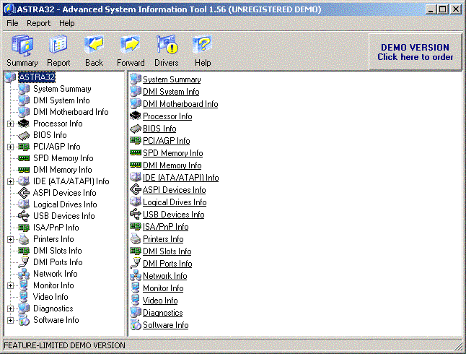
Task: Click the USB Devices Info icon in tree
Action: [24, 216]
